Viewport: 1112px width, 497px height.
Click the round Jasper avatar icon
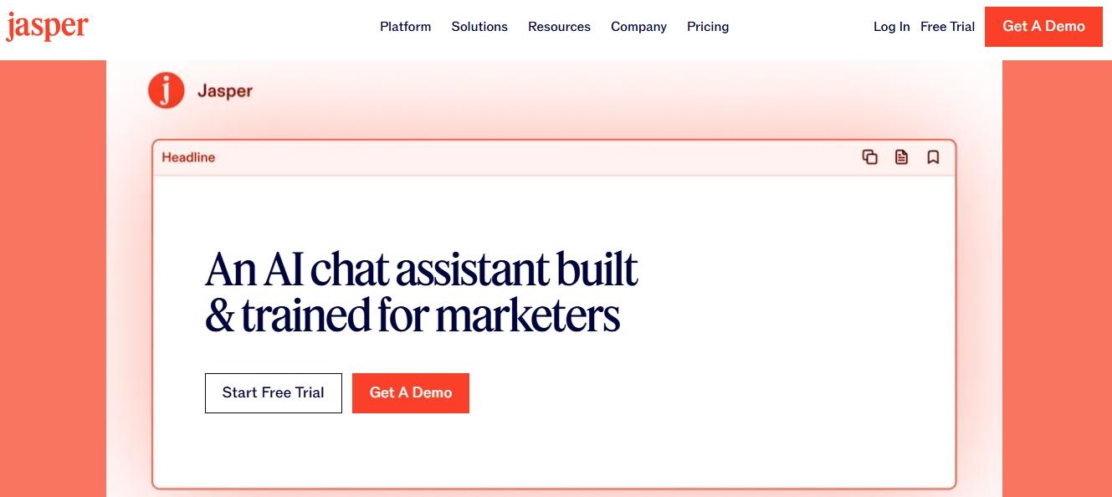coord(166,90)
